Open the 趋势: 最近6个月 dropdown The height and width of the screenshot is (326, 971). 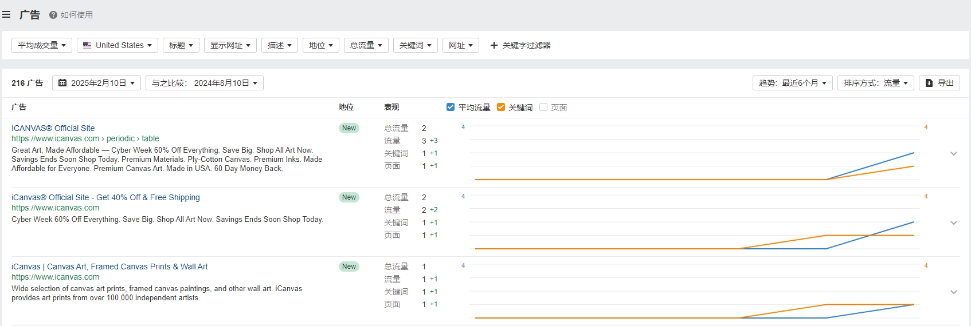click(793, 83)
